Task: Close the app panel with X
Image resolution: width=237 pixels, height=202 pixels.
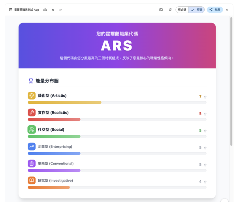Action: (x=227, y=9)
